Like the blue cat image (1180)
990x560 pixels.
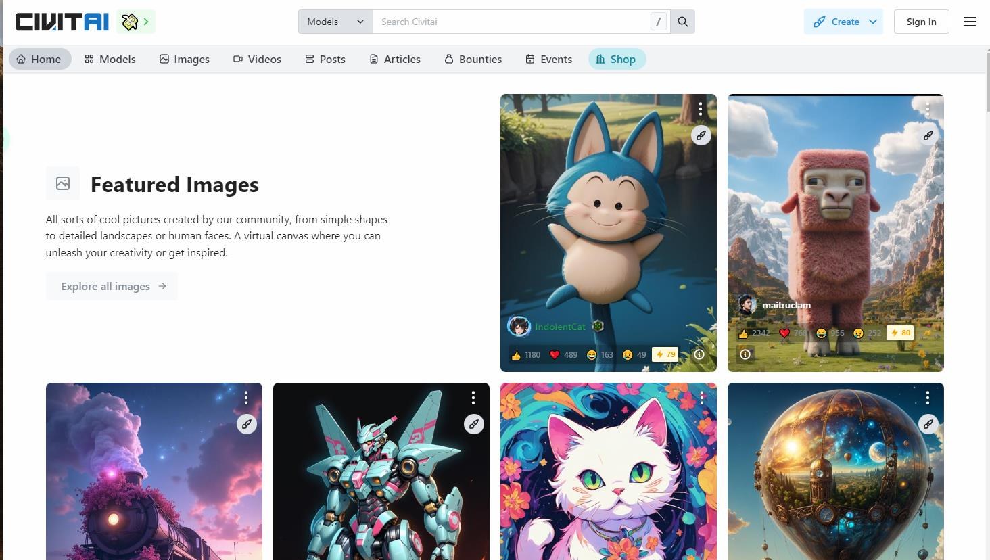(526, 354)
